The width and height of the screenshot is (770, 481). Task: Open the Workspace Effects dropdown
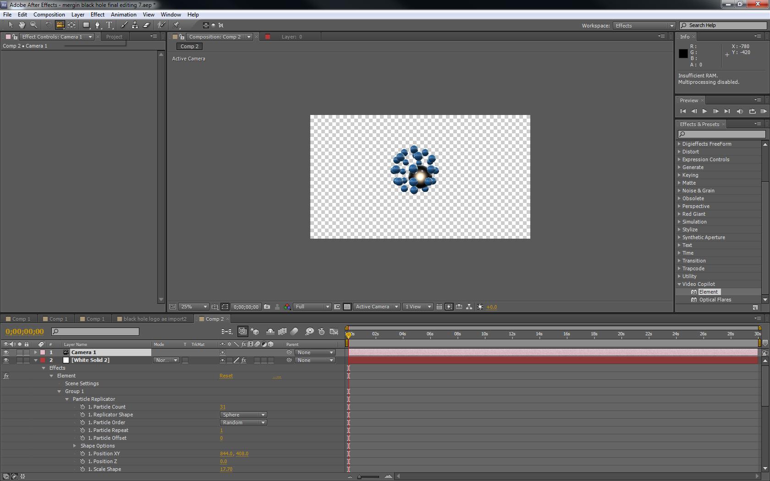point(644,26)
